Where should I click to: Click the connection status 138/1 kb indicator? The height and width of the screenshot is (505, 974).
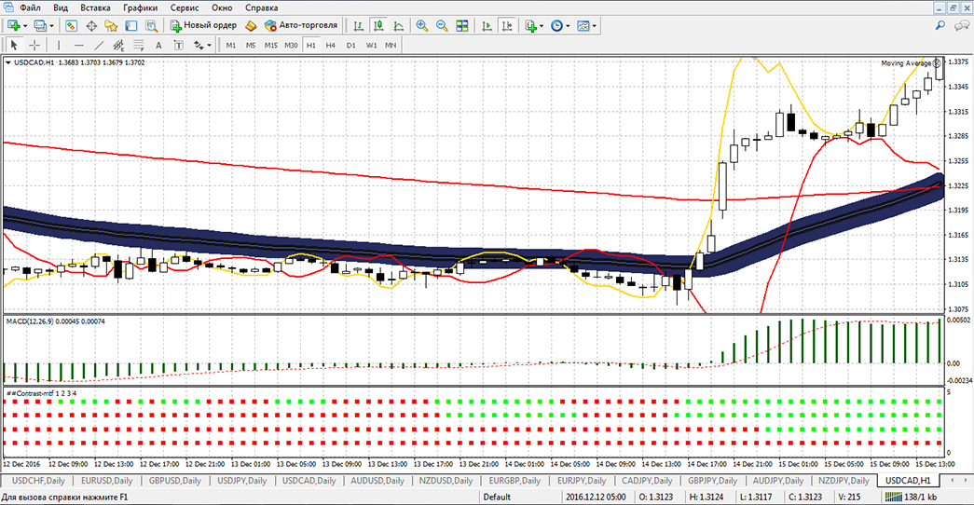click(x=911, y=497)
